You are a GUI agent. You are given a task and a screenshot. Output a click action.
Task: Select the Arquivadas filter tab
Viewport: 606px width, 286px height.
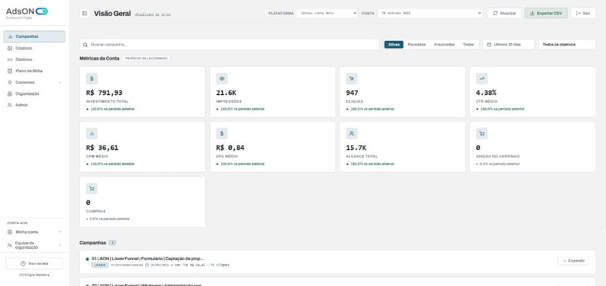click(x=444, y=44)
